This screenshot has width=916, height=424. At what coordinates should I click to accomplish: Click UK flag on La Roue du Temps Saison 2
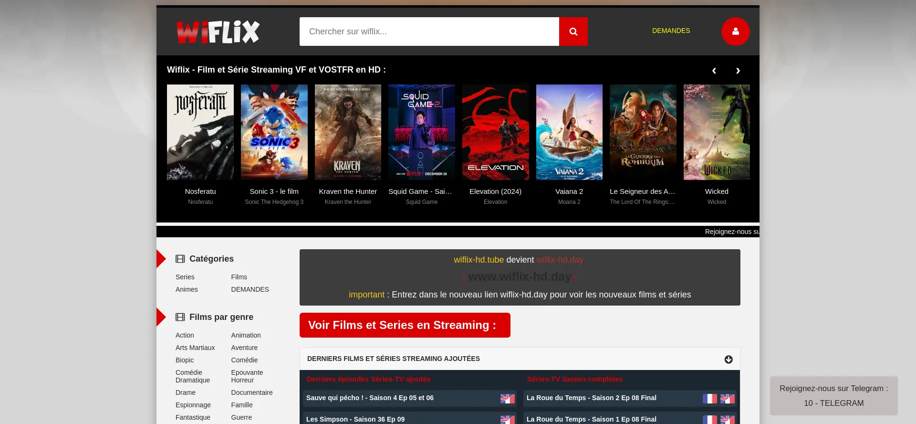[728, 399]
